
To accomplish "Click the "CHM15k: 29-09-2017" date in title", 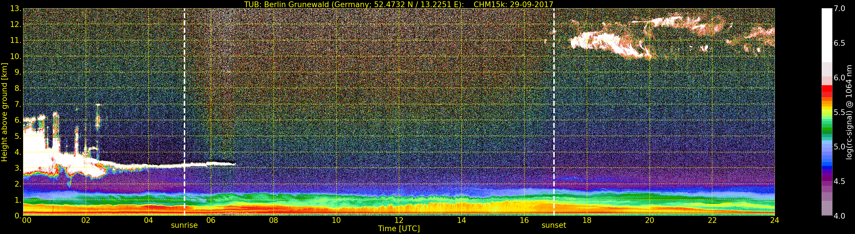I will coord(513,4).
